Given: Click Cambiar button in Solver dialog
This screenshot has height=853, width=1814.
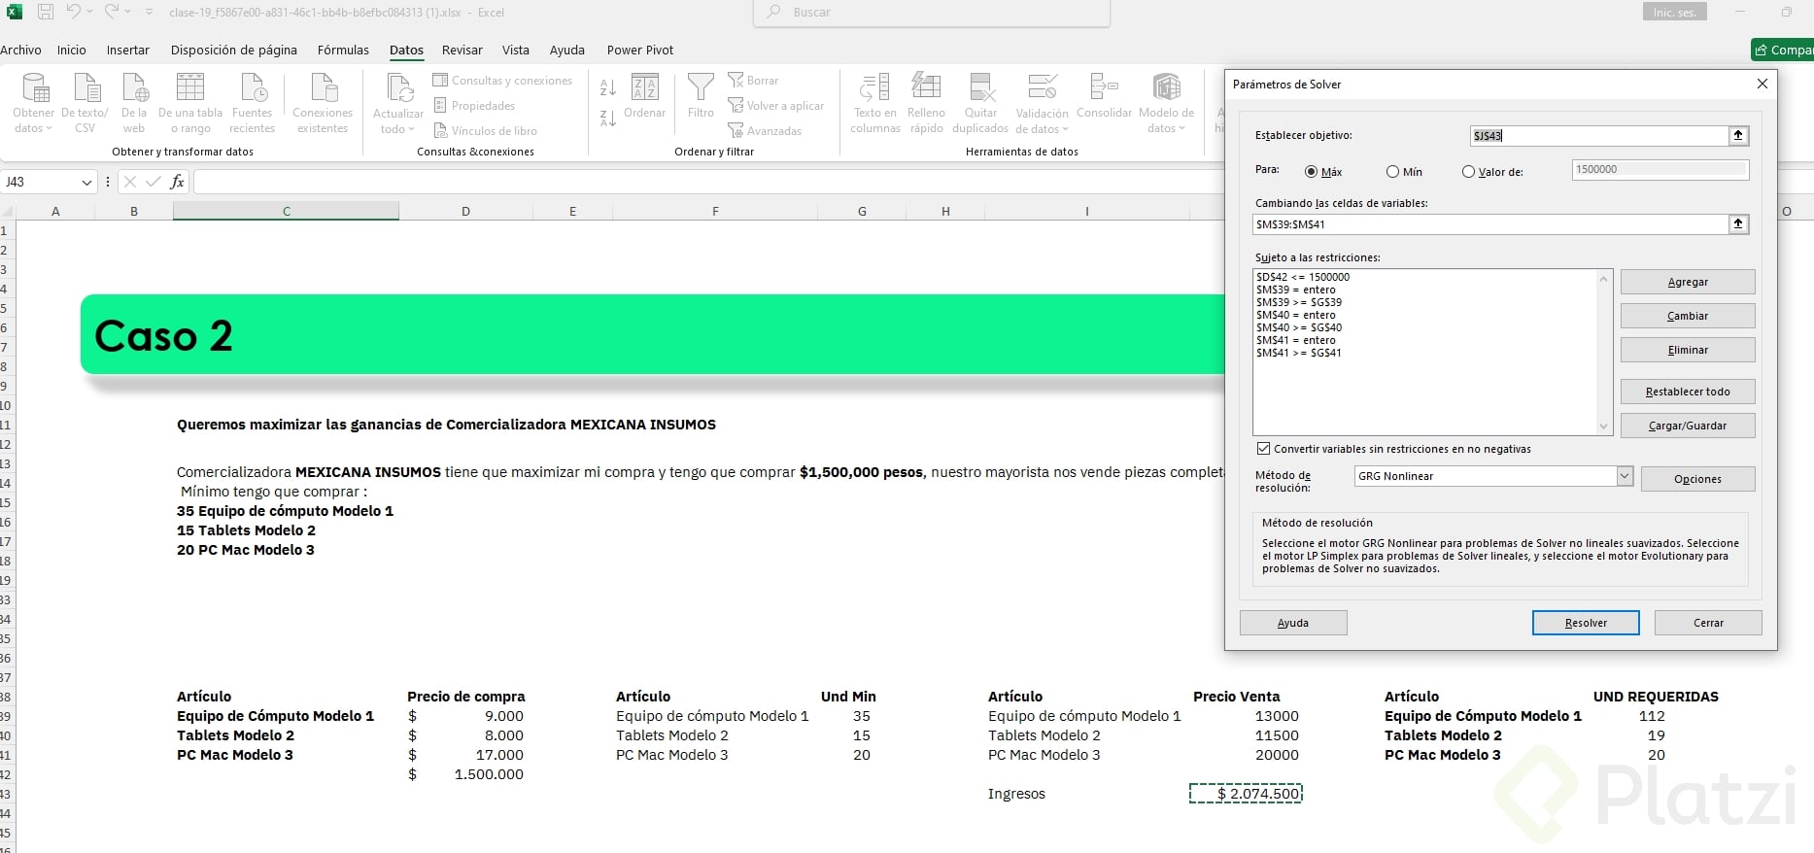Looking at the screenshot, I should pyautogui.click(x=1688, y=316).
